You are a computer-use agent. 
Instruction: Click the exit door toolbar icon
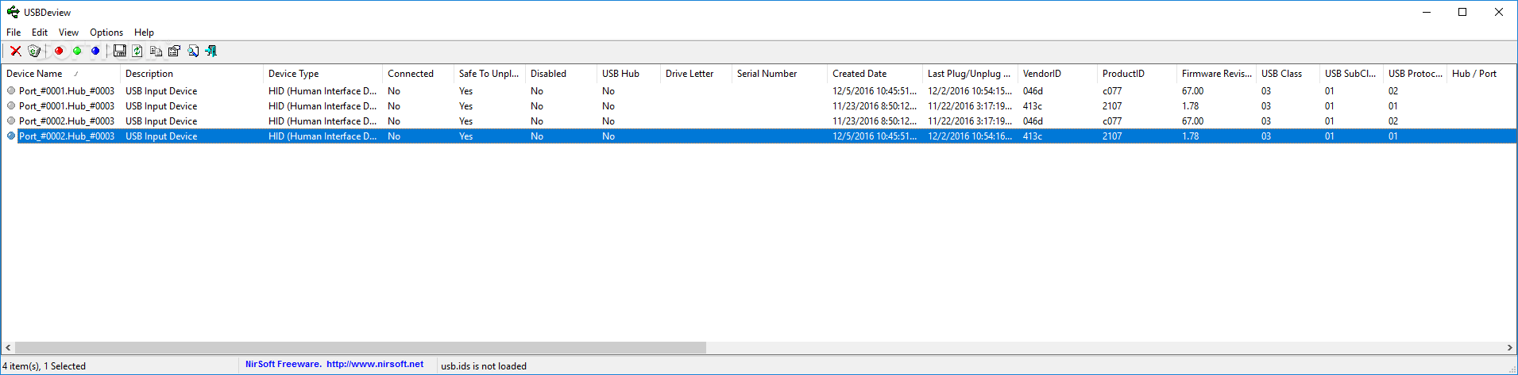211,51
